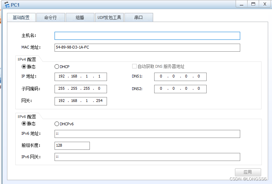
Task: Click the 应用 button
Action: pyautogui.click(x=248, y=172)
